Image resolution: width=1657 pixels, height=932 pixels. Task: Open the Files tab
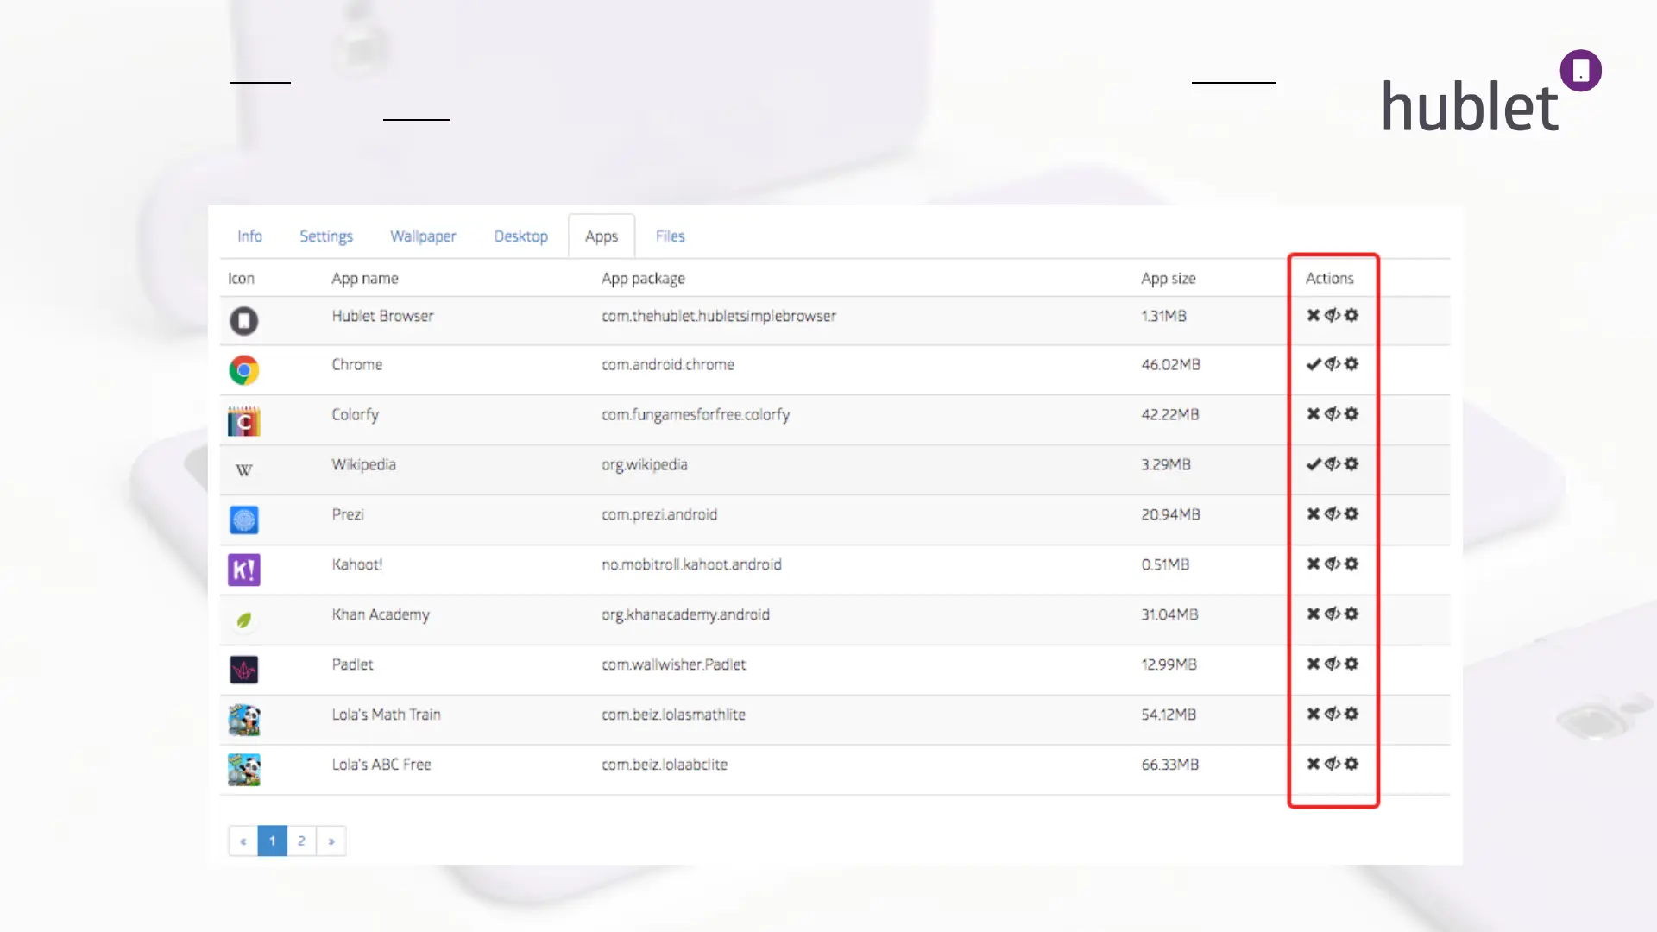coord(670,236)
